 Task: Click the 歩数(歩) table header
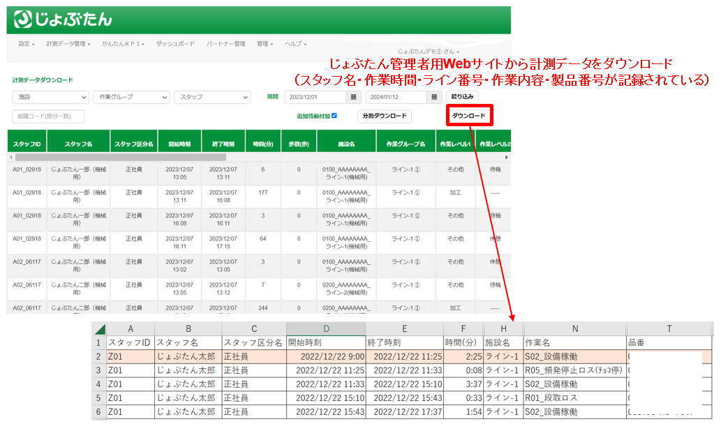pyautogui.click(x=299, y=141)
